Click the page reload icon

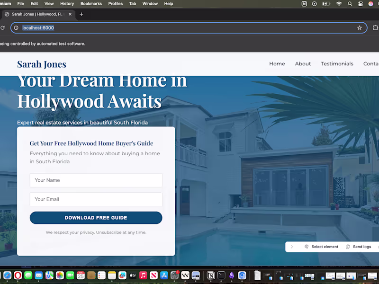[x=3, y=27]
